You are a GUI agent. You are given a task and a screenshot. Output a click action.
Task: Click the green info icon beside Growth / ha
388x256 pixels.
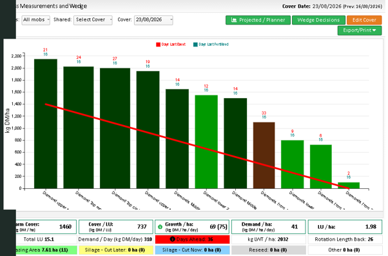[160, 227]
